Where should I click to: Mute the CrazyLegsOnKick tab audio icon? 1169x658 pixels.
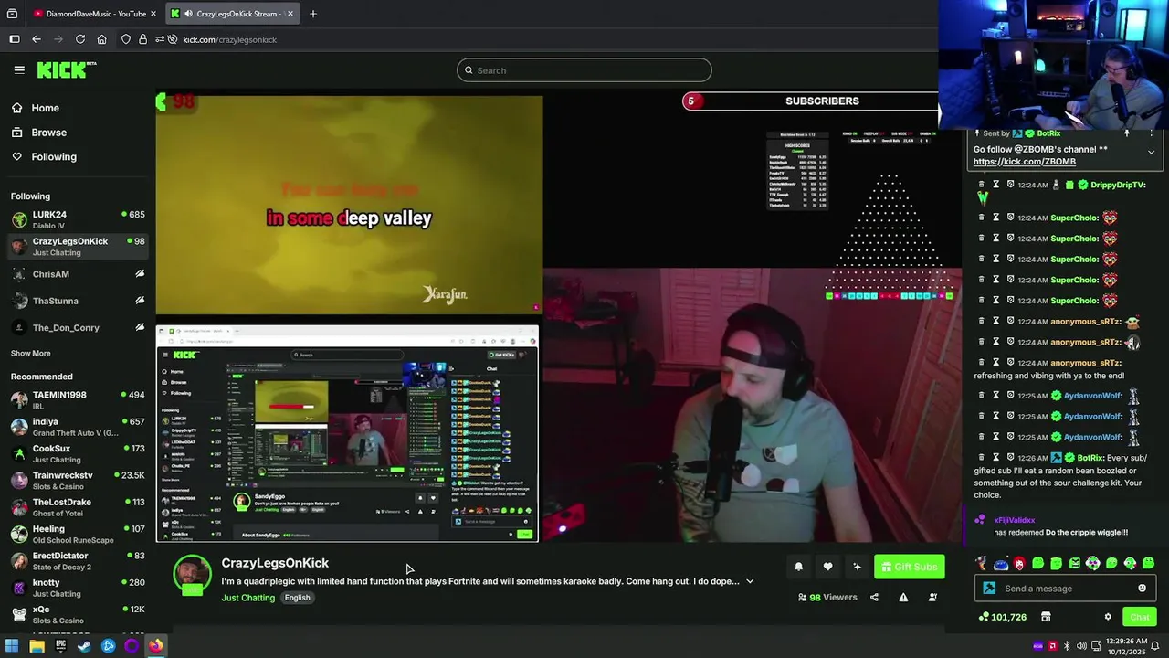point(187,14)
